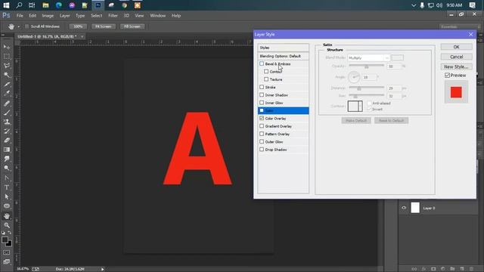
Task: Select the Magic Wand tool
Action: click(7, 75)
